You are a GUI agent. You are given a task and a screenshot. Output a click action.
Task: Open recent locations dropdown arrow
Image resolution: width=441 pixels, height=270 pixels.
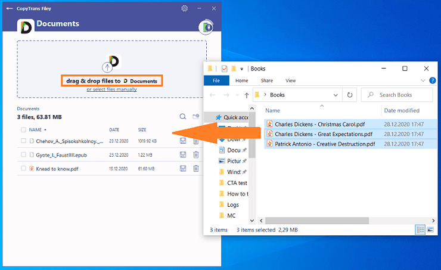click(237, 95)
